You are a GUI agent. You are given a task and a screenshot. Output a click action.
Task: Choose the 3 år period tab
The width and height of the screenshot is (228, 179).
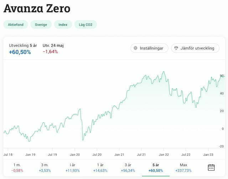click(x=129, y=167)
